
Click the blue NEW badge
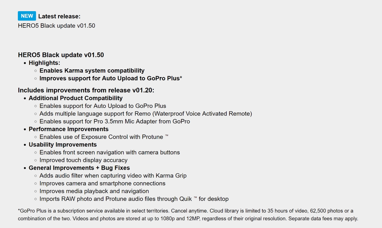(27, 16)
